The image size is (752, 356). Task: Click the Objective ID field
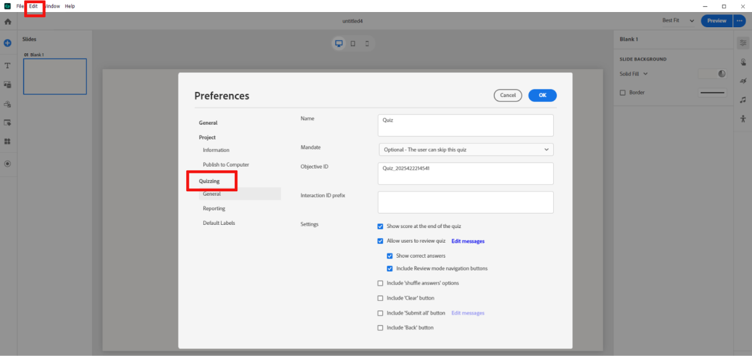(x=466, y=173)
